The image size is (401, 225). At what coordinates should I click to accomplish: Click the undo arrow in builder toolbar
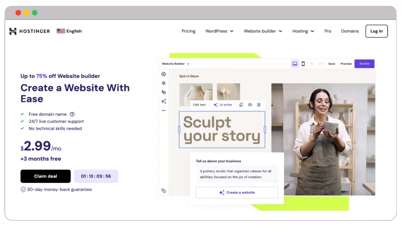coord(312,64)
